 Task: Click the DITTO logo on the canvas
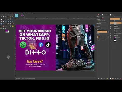pos(36,52)
